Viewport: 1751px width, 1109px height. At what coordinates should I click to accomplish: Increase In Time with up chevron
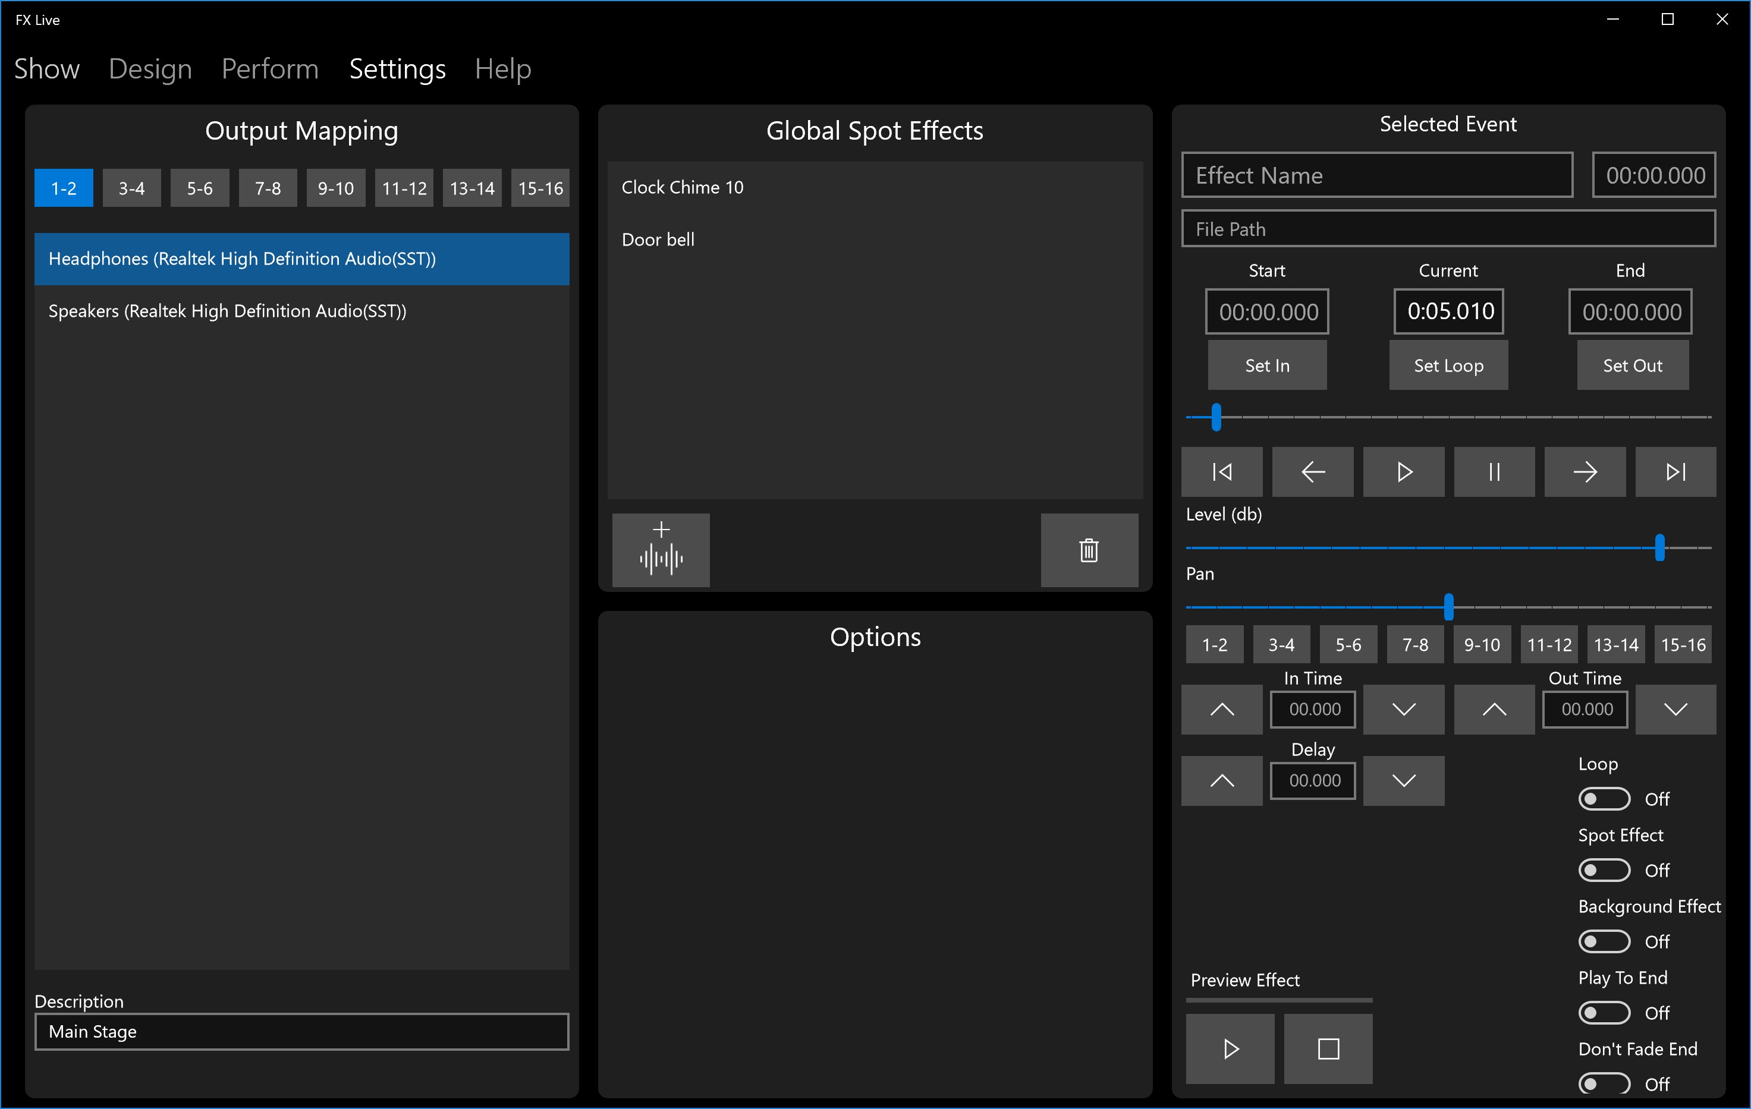coord(1222,709)
